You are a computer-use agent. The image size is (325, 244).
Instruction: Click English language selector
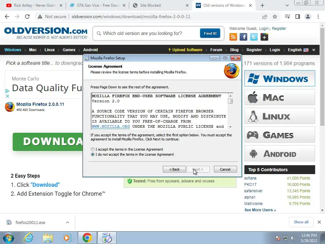tap(298, 50)
